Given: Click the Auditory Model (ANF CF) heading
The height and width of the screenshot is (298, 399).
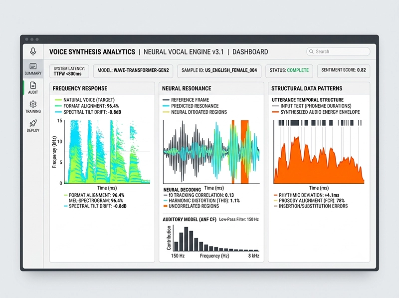Looking at the screenshot, I should pos(190,219).
